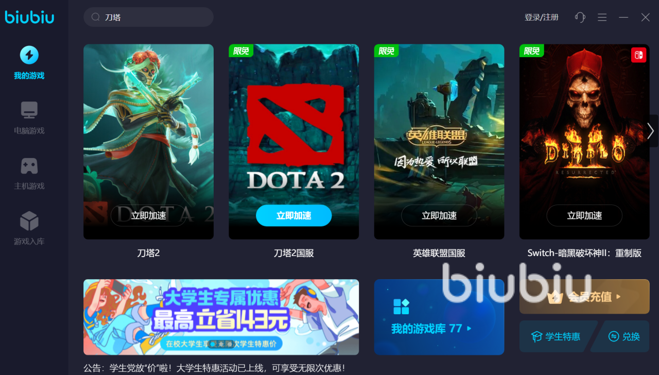Image resolution: width=659 pixels, height=375 pixels.
Task: Click the biubiu logo in the sidebar
Action: tap(29, 17)
